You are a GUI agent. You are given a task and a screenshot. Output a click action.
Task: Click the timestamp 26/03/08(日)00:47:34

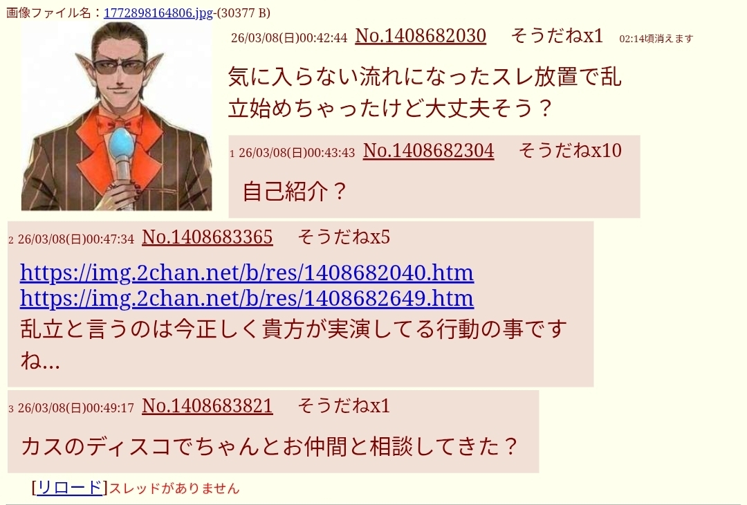point(76,239)
